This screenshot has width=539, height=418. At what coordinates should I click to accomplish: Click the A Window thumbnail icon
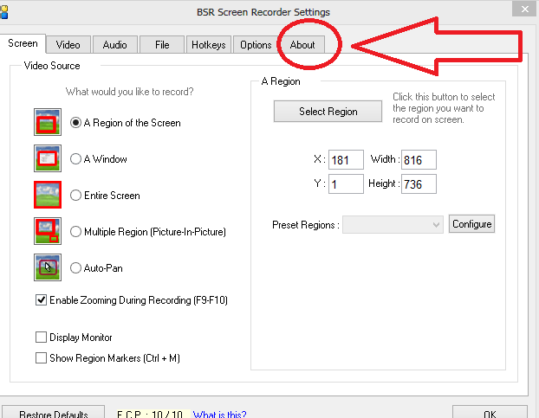click(x=48, y=158)
